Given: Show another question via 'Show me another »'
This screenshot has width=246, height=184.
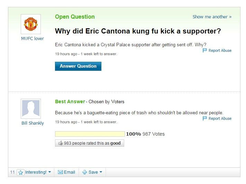Looking at the screenshot, I should 212,17.
